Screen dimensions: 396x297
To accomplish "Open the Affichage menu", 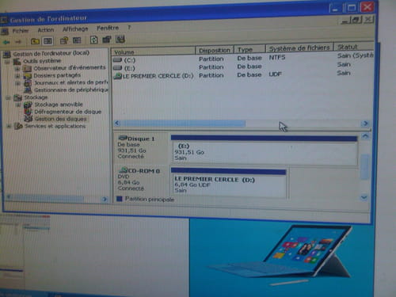I will [75, 29].
